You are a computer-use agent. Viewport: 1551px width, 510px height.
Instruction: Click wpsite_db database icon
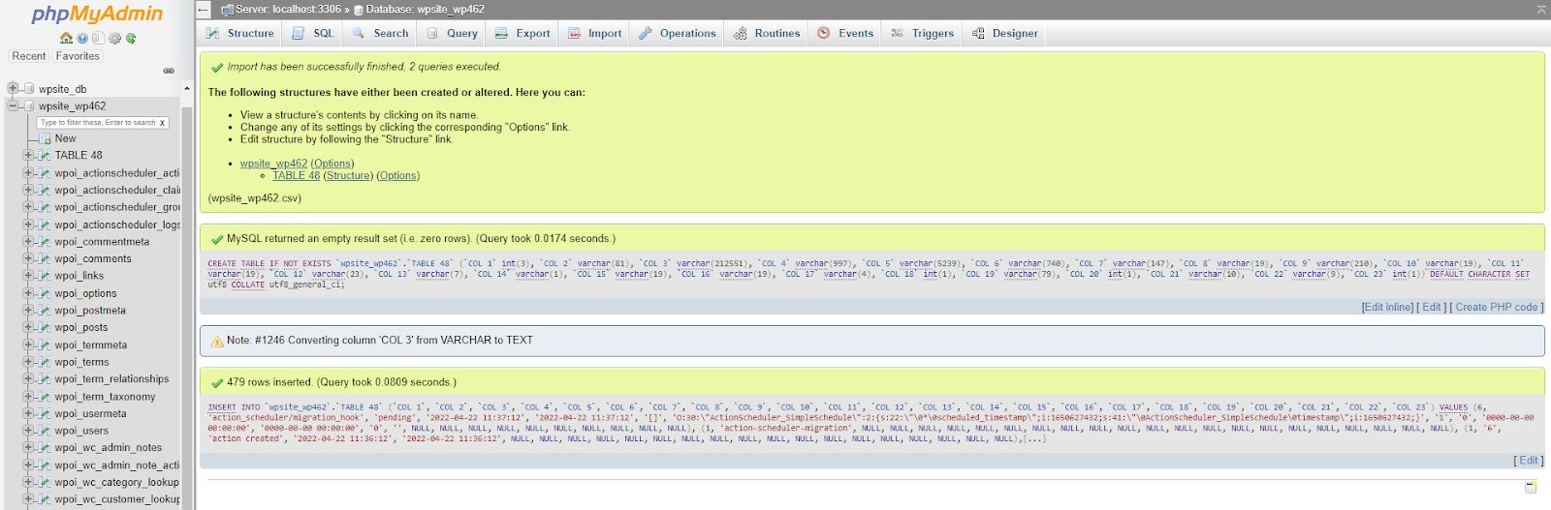[x=29, y=89]
